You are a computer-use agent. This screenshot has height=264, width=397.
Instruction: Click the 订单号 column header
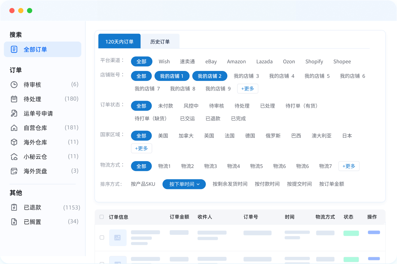[x=251, y=217]
